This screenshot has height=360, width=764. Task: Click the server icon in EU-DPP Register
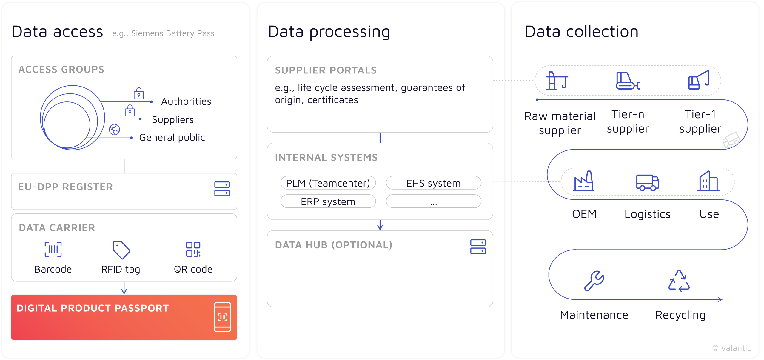[222, 189]
